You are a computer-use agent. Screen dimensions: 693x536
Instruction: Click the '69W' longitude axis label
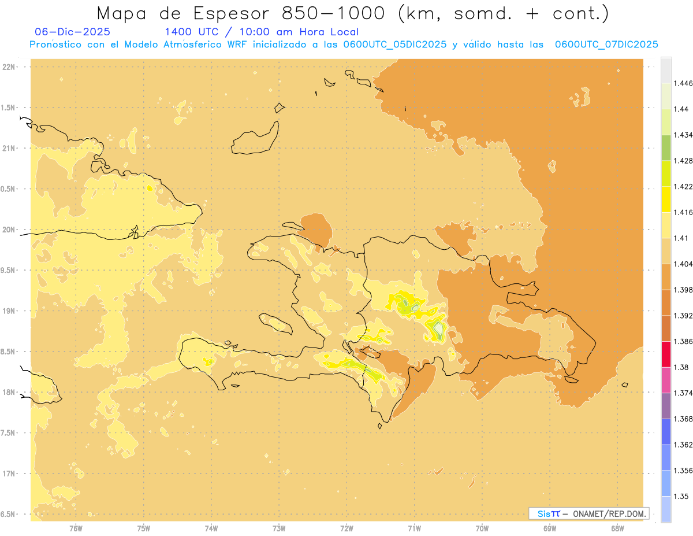[x=550, y=528]
